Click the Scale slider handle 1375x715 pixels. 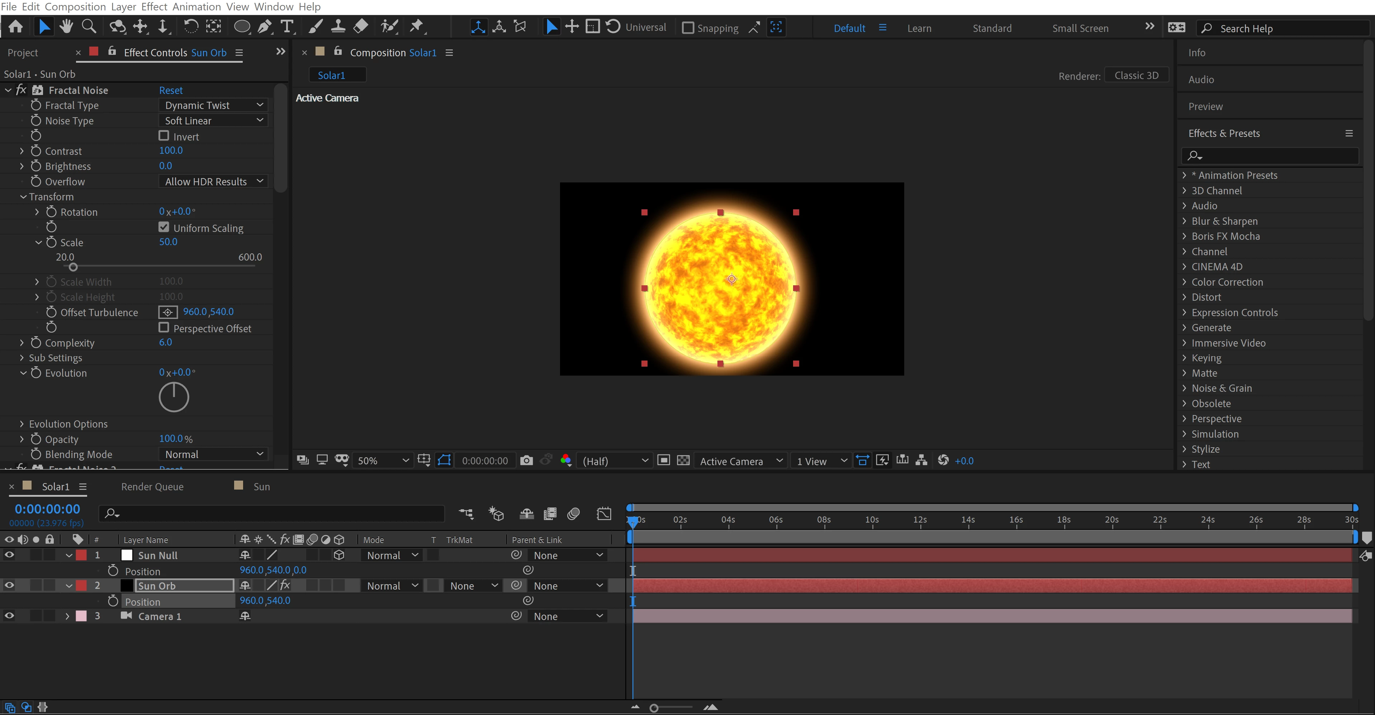[x=73, y=267]
